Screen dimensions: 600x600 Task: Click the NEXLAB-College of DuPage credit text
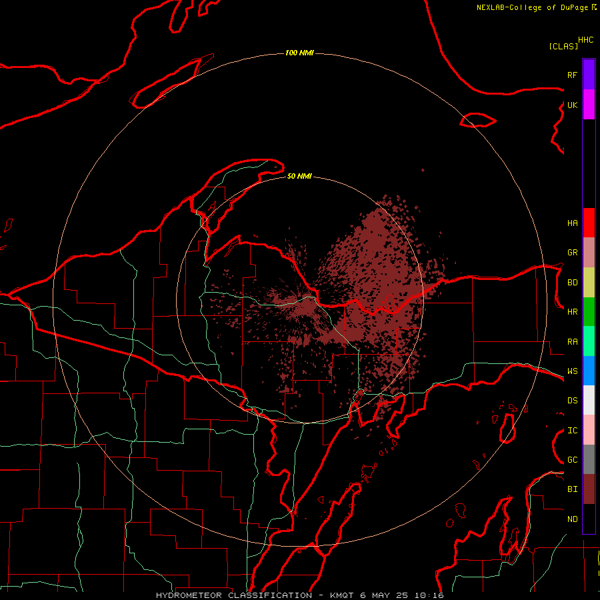pos(532,7)
